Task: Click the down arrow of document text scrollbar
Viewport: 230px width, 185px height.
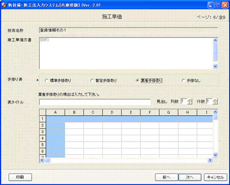Action: coord(216,66)
